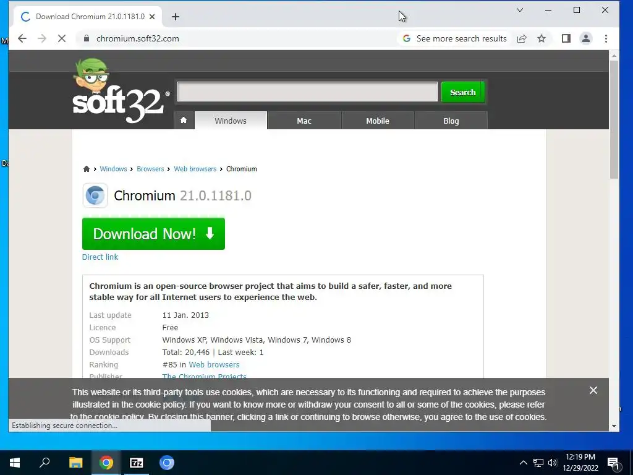This screenshot has height=475, width=633.
Task: Stop loading the page
Action: [62, 38]
